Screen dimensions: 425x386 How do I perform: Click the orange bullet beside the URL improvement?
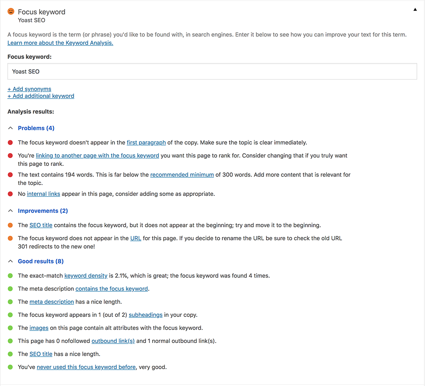(10, 238)
